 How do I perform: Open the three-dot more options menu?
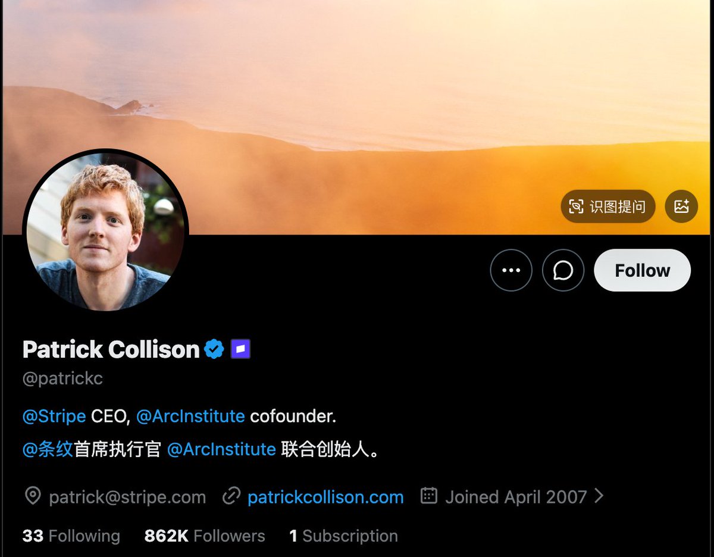pyautogui.click(x=511, y=270)
